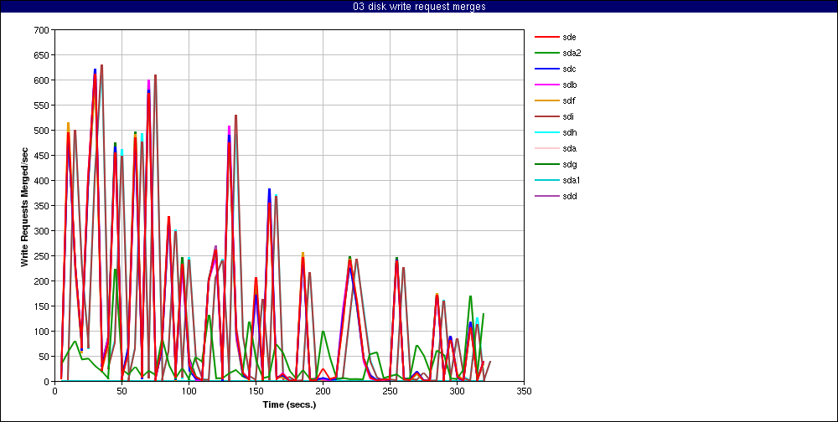Click the 650 y-axis tick label

tap(44, 55)
